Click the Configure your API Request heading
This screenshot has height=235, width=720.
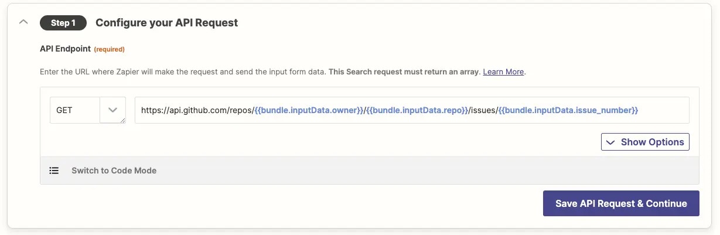(167, 23)
